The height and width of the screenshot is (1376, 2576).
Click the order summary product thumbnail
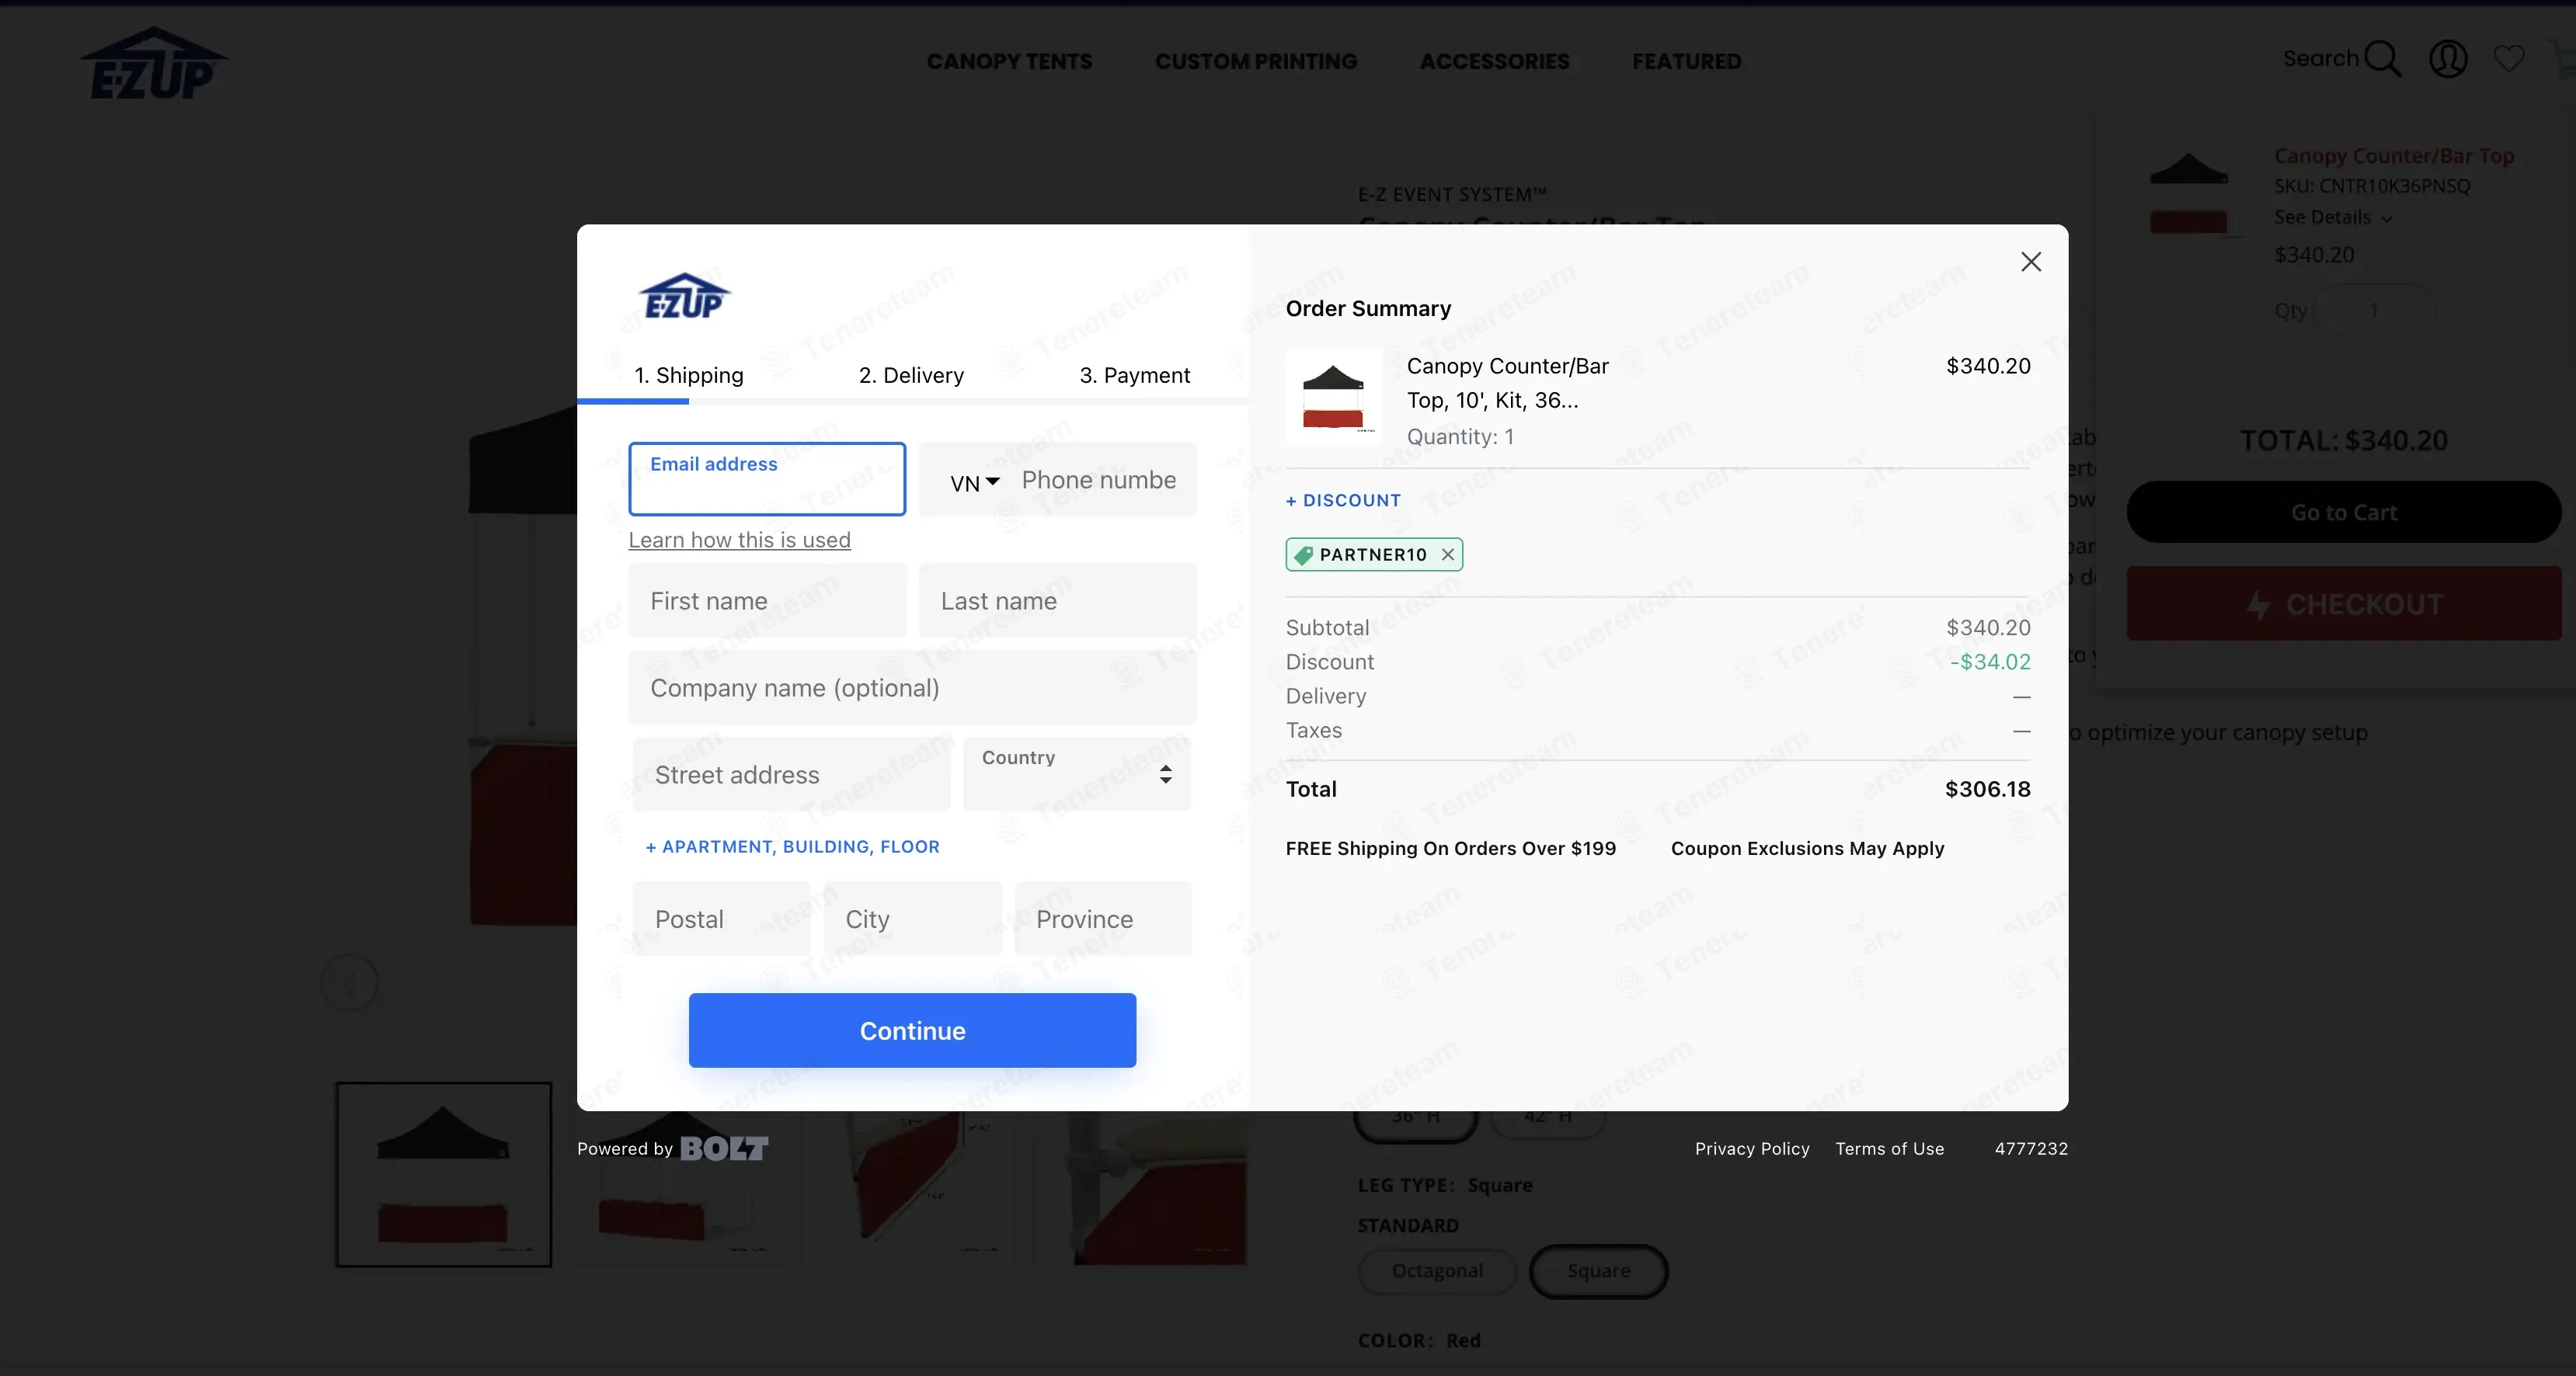(1333, 398)
